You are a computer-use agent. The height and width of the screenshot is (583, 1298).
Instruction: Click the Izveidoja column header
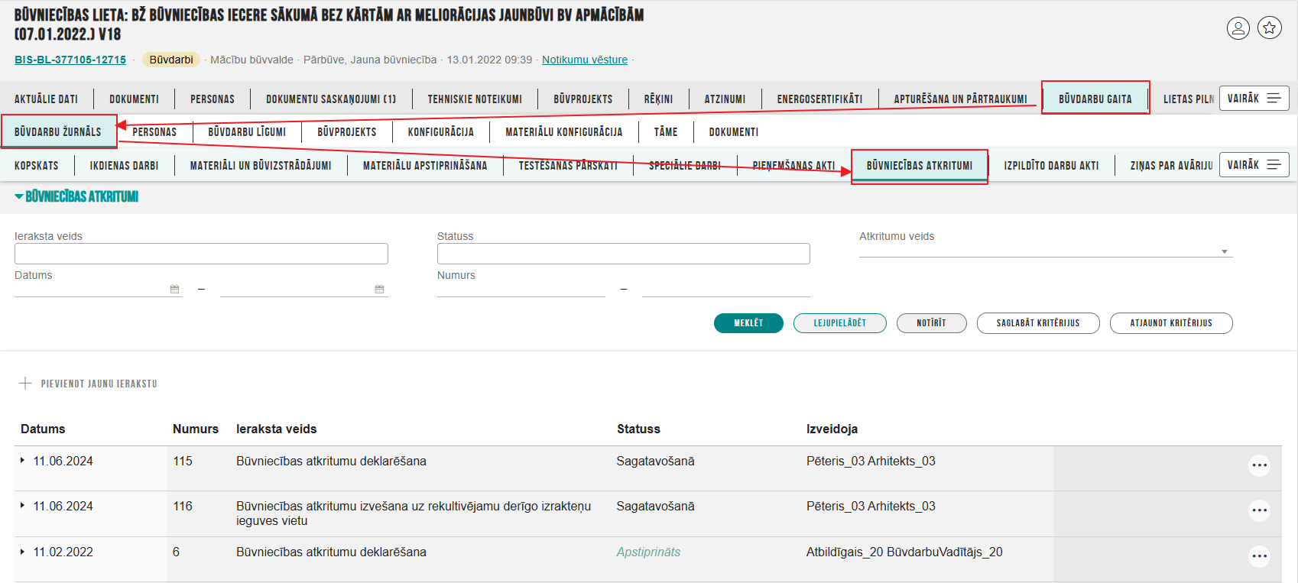click(x=832, y=429)
